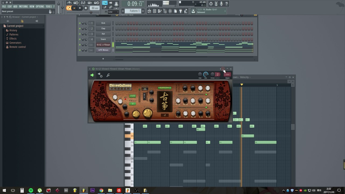Open the PATTERNS menu
This screenshot has height=194, width=345.
[x=23, y=6]
